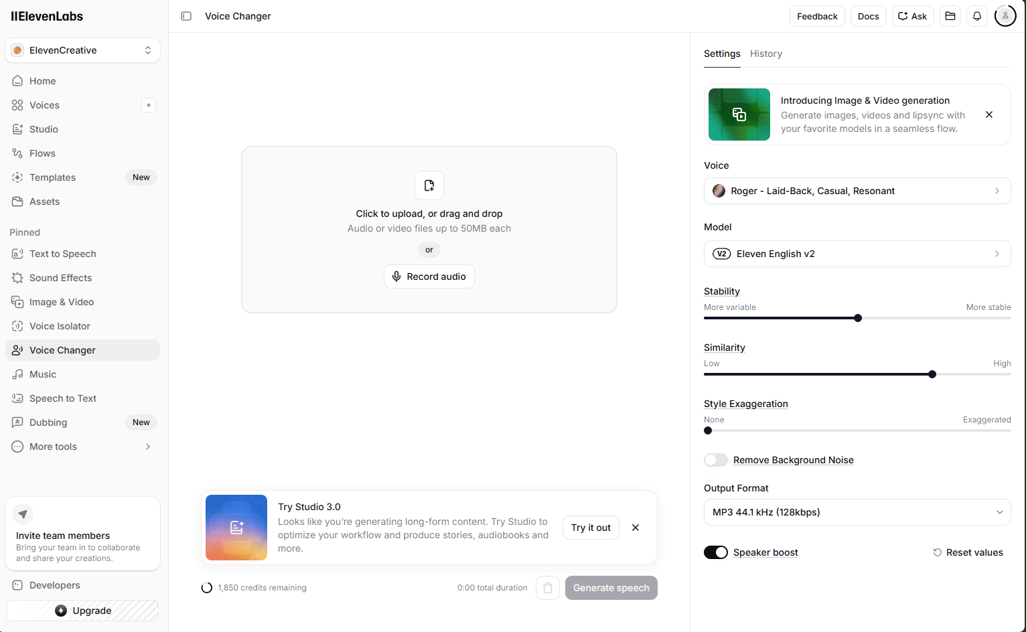Click the Stability label
Image resolution: width=1026 pixels, height=632 pixels.
722,291
